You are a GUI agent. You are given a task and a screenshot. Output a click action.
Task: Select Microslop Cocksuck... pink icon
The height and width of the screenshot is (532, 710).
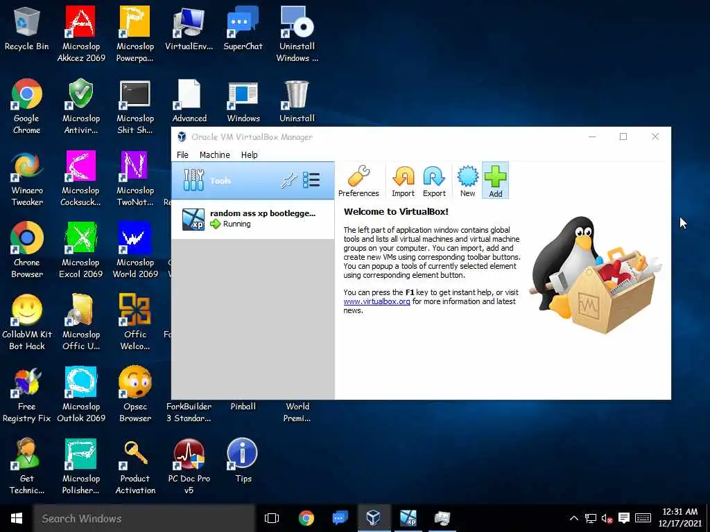(80, 179)
